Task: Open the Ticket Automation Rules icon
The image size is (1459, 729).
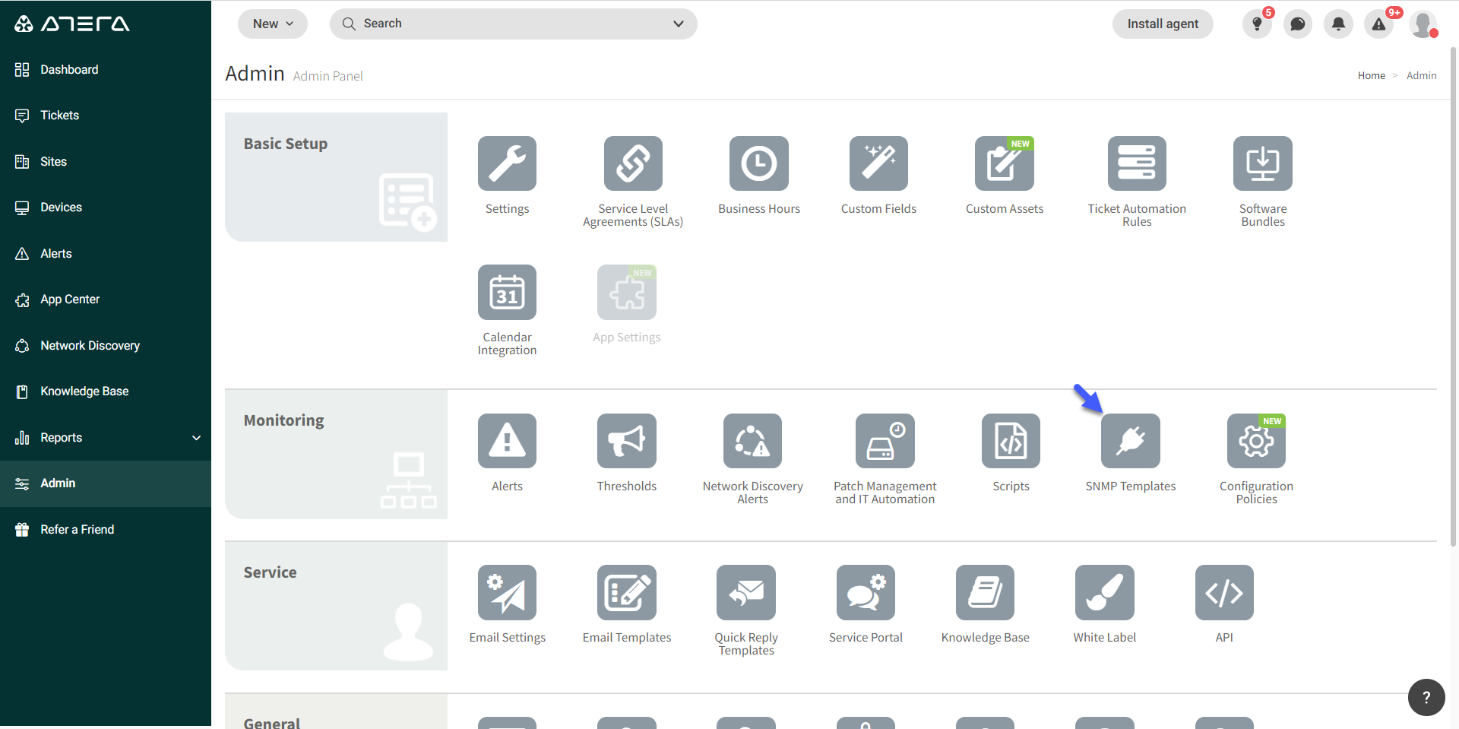Action: 1136,163
